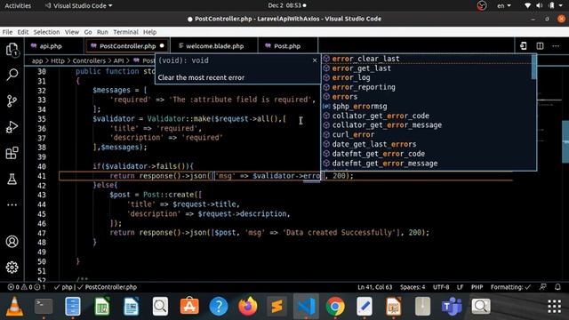Image resolution: width=569 pixels, height=320 pixels.
Task: Open the Explorer view in activity bar
Action: 12,49
